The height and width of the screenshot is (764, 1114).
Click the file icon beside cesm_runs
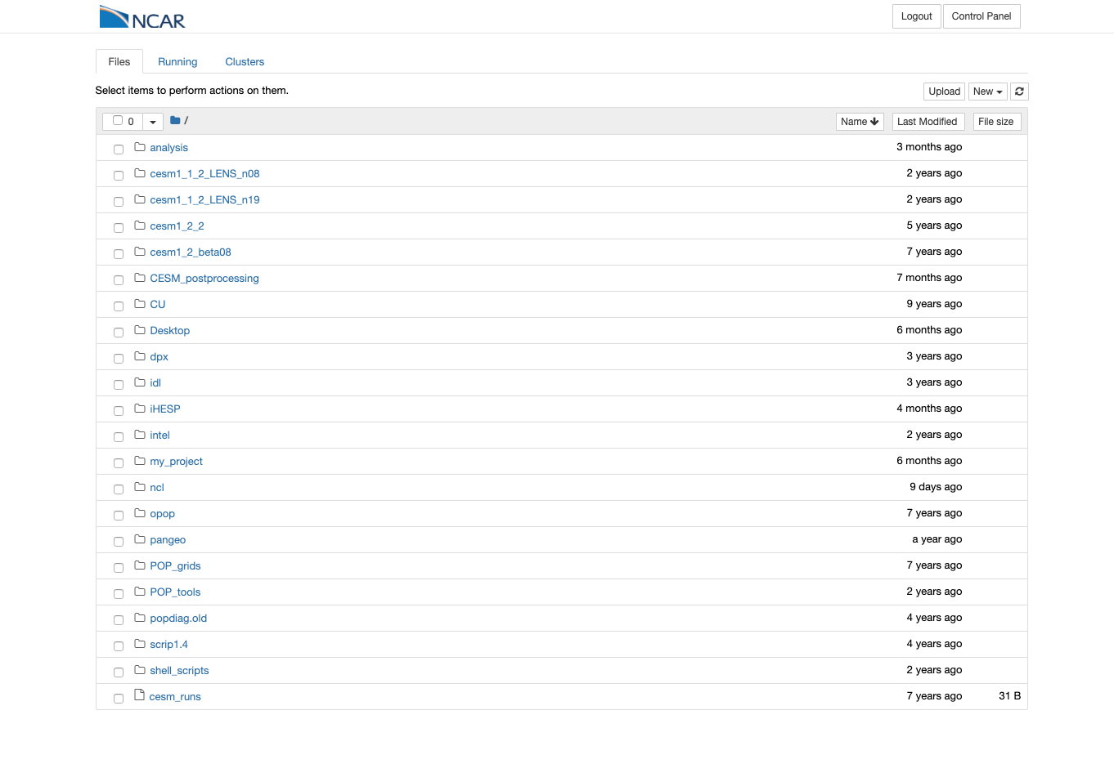pyautogui.click(x=140, y=695)
